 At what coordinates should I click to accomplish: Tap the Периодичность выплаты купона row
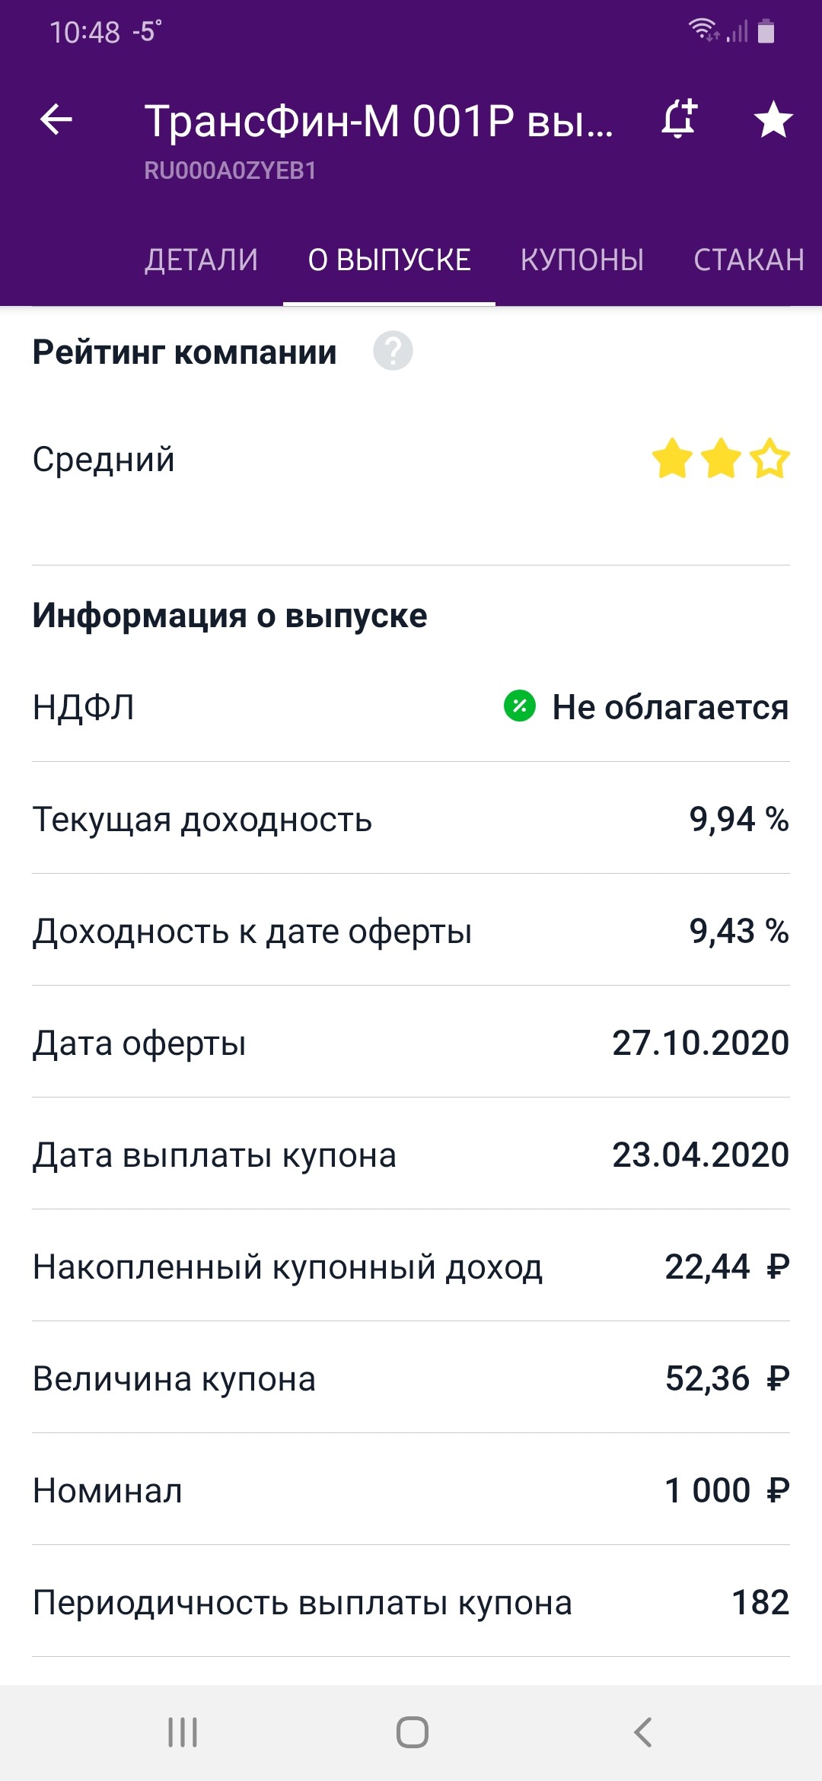(x=411, y=1602)
